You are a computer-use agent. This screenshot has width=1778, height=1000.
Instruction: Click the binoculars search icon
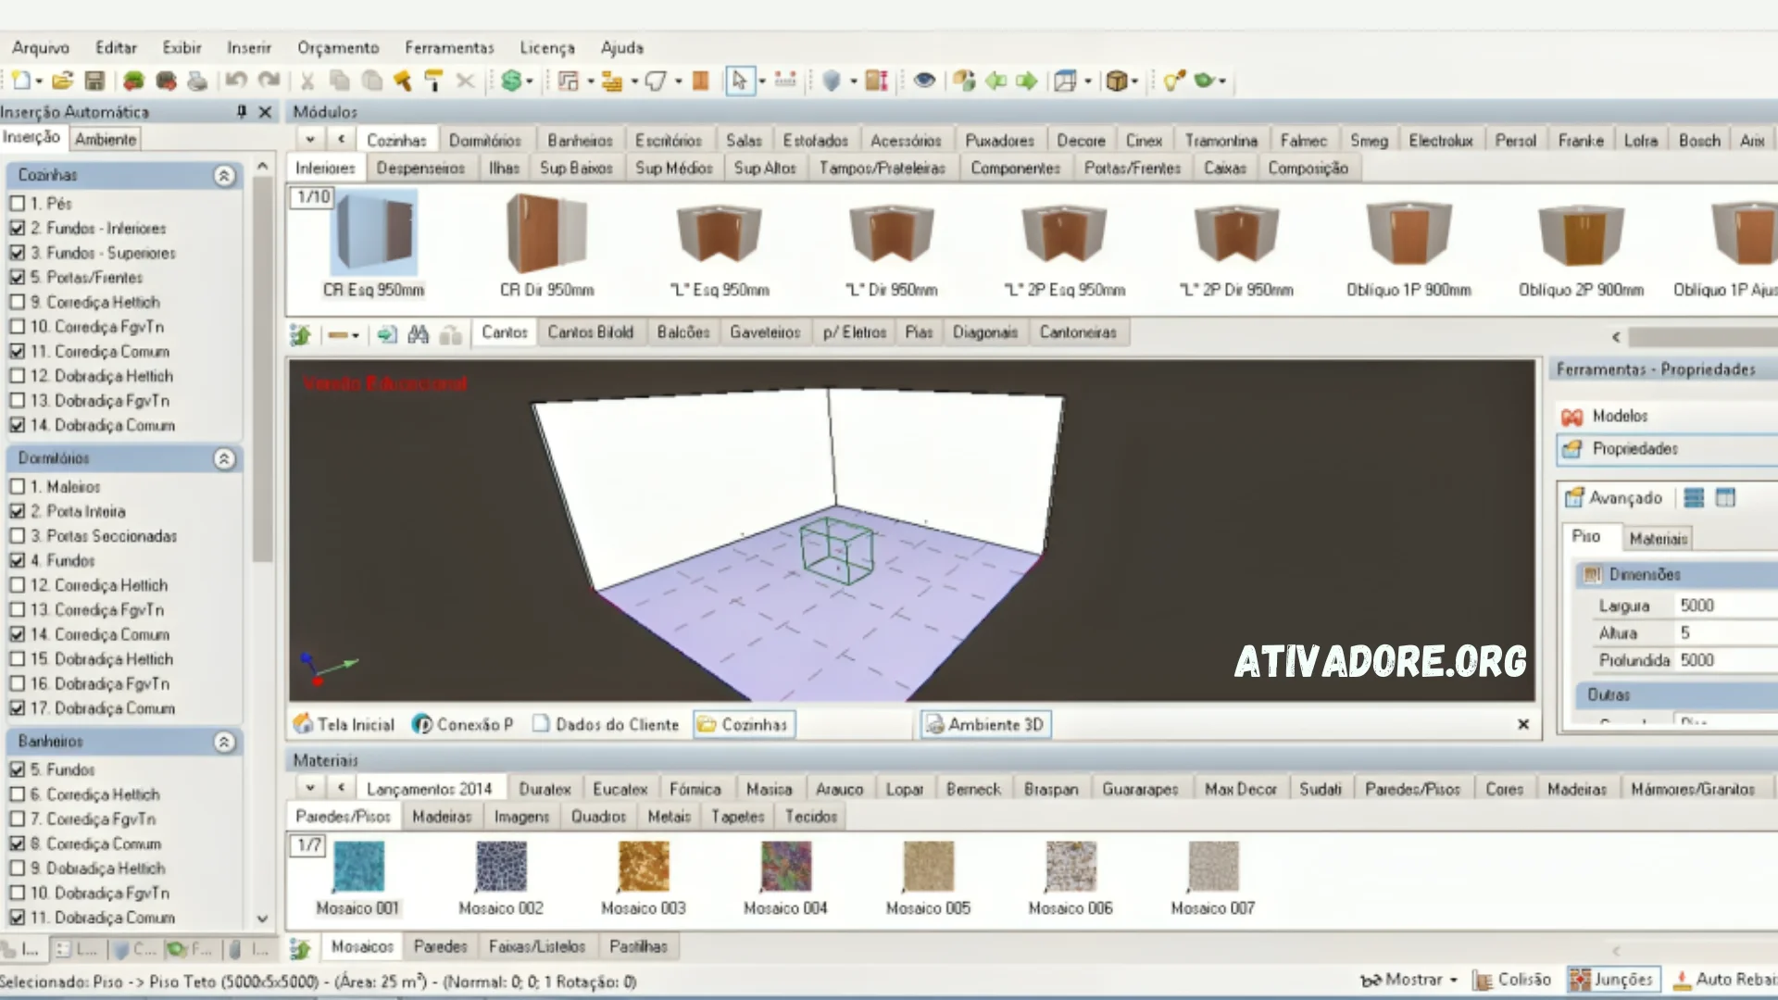(419, 334)
